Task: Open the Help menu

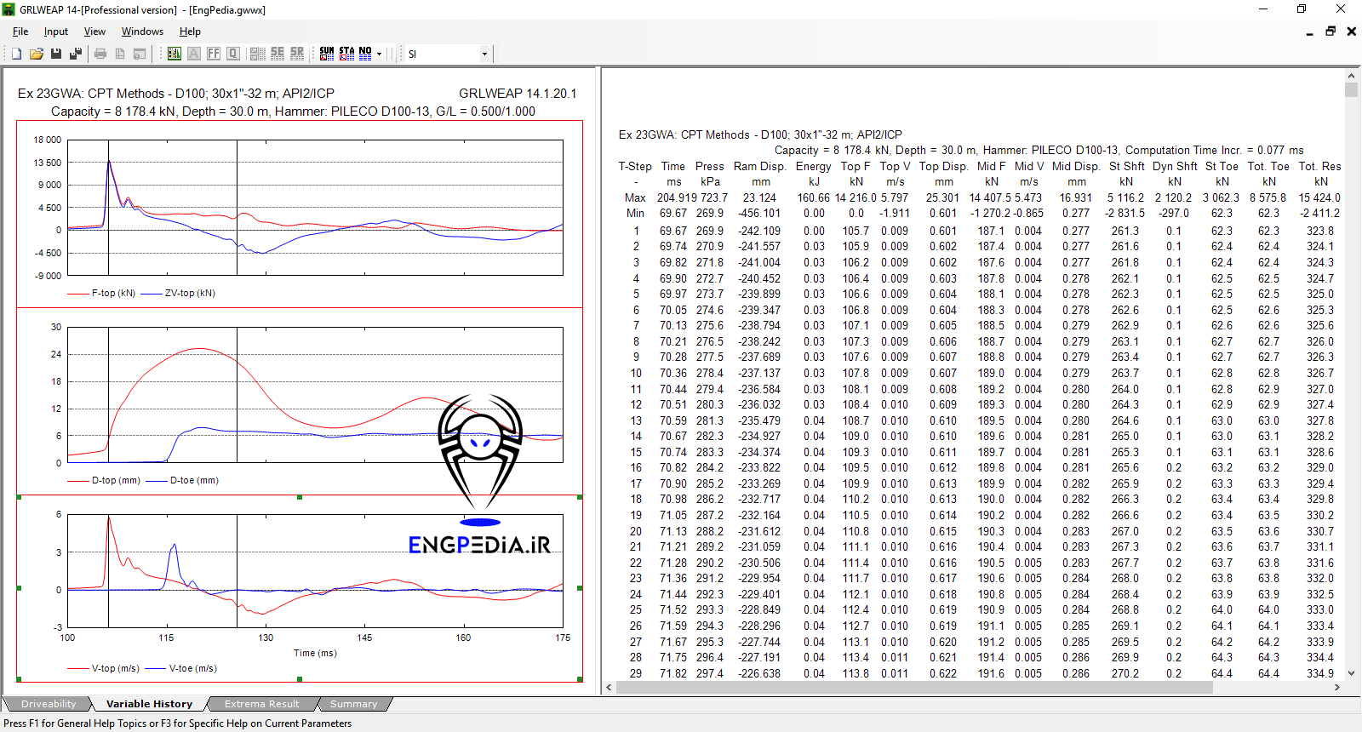Action: tap(190, 31)
